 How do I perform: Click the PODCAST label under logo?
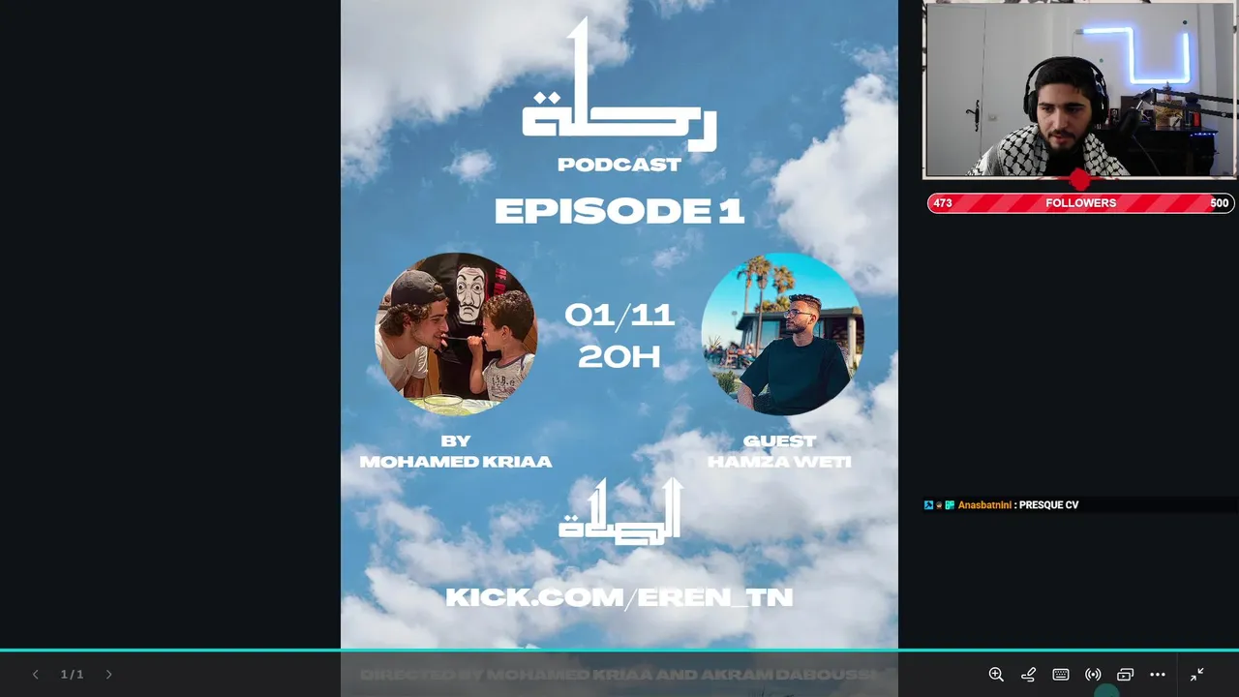click(x=619, y=165)
